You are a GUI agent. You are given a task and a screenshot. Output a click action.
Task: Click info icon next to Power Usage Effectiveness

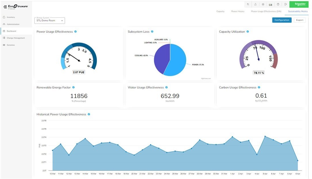click(x=76, y=32)
